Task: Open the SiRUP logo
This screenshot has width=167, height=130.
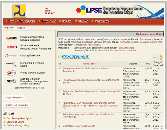Action: tap(11, 47)
